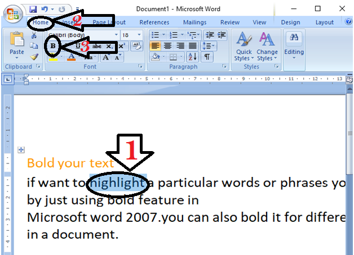Click the selected word "highlight"
Viewport: 354px width, 255px height.
click(118, 183)
